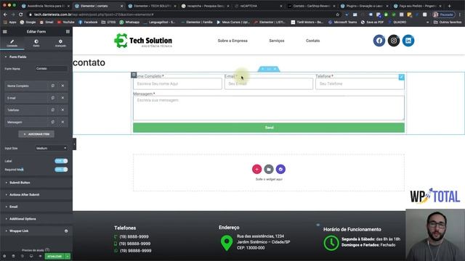This screenshot has height=261, width=465.
Task: Open the Contato menu link
Action: [313, 41]
